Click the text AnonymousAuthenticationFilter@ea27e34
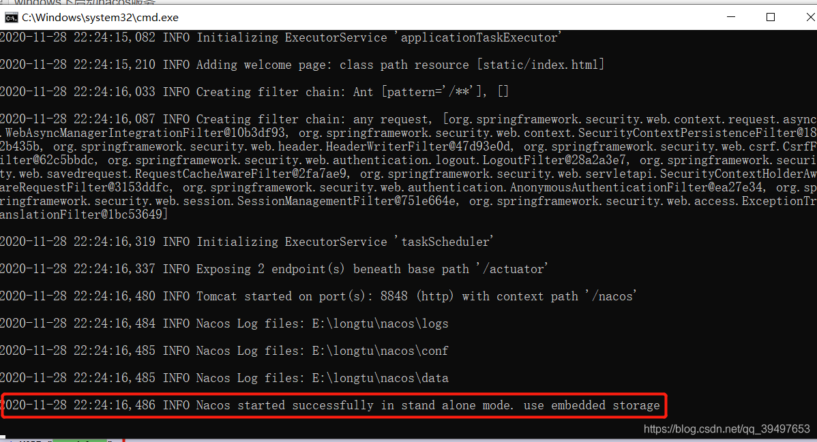 pyautogui.click(x=636, y=187)
